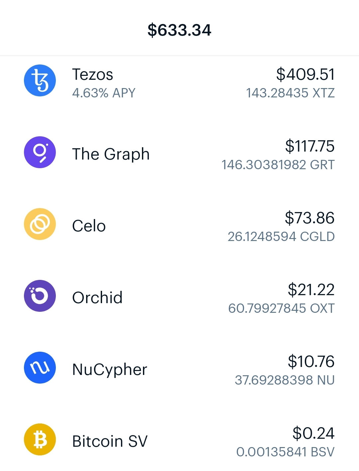Open the Bitcoin SV asset label

(110, 441)
